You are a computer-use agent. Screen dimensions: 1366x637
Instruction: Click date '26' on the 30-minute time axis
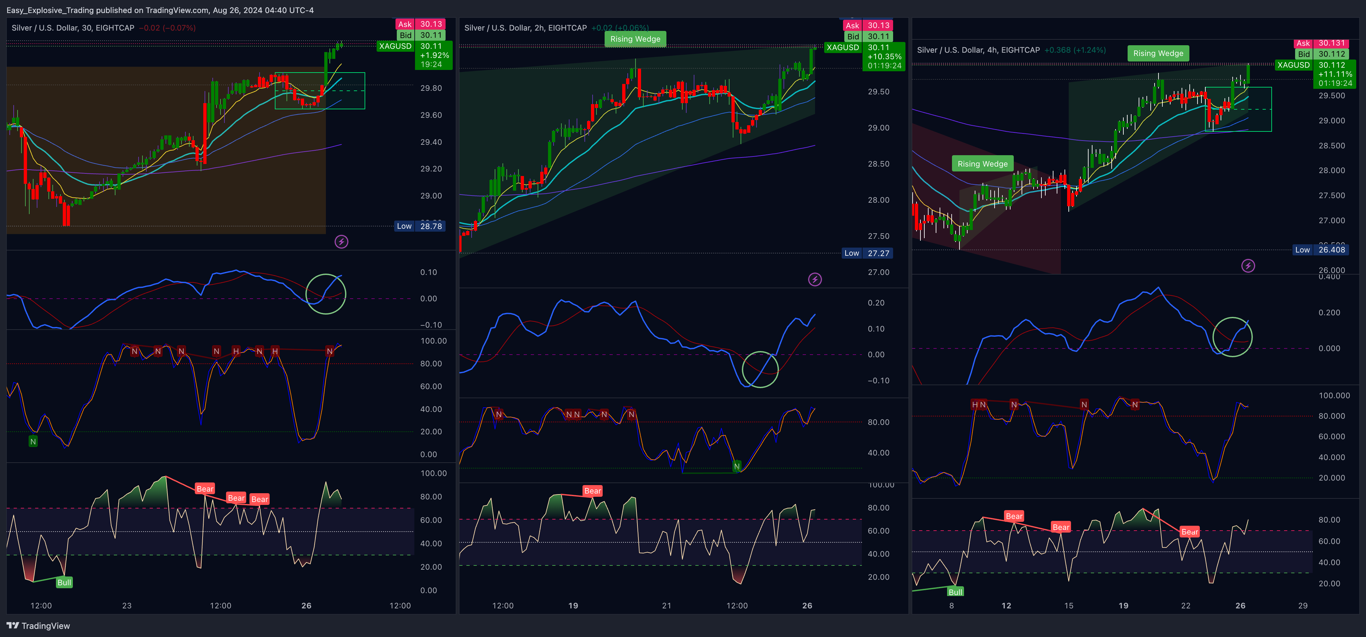pos(306,606)
